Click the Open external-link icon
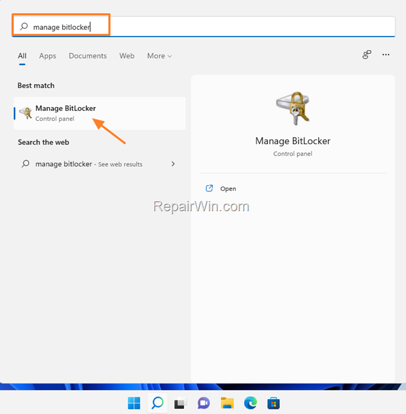The width and height of the screenshot is (406, 414). click(209, 188)
